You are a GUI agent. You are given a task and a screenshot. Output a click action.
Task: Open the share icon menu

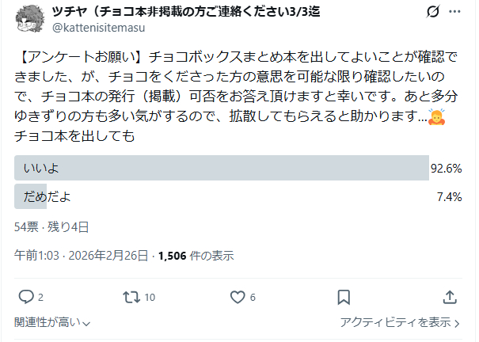coord(449,297)
